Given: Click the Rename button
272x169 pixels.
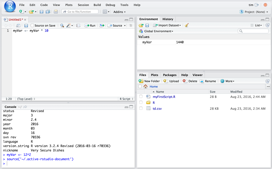Looking at the screenshot, I should 208,81.
